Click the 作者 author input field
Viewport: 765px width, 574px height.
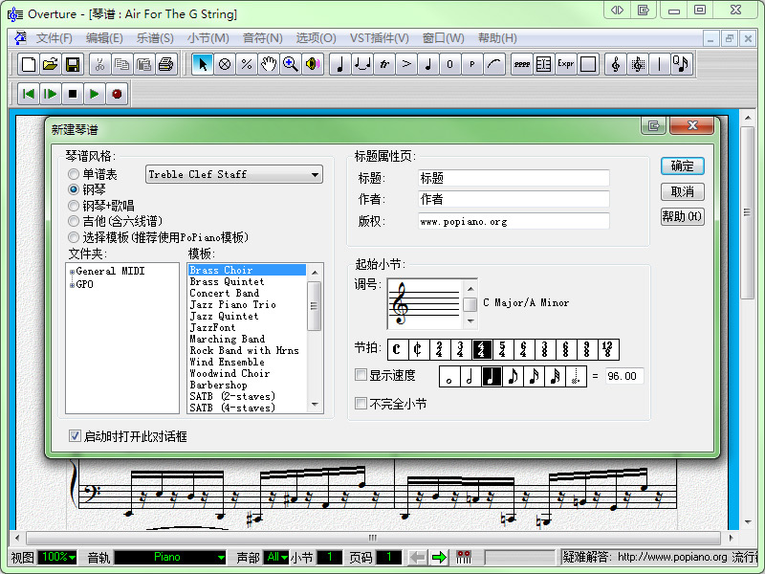point(514,199)
